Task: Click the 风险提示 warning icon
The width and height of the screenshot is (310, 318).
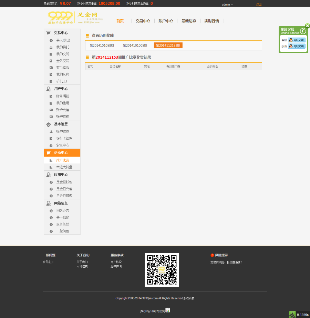Action: coord(212,255)
